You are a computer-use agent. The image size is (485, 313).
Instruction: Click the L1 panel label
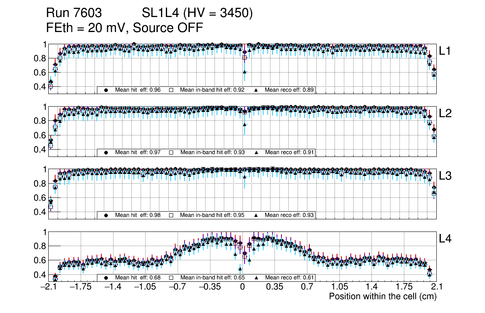(x=445, y=51)
